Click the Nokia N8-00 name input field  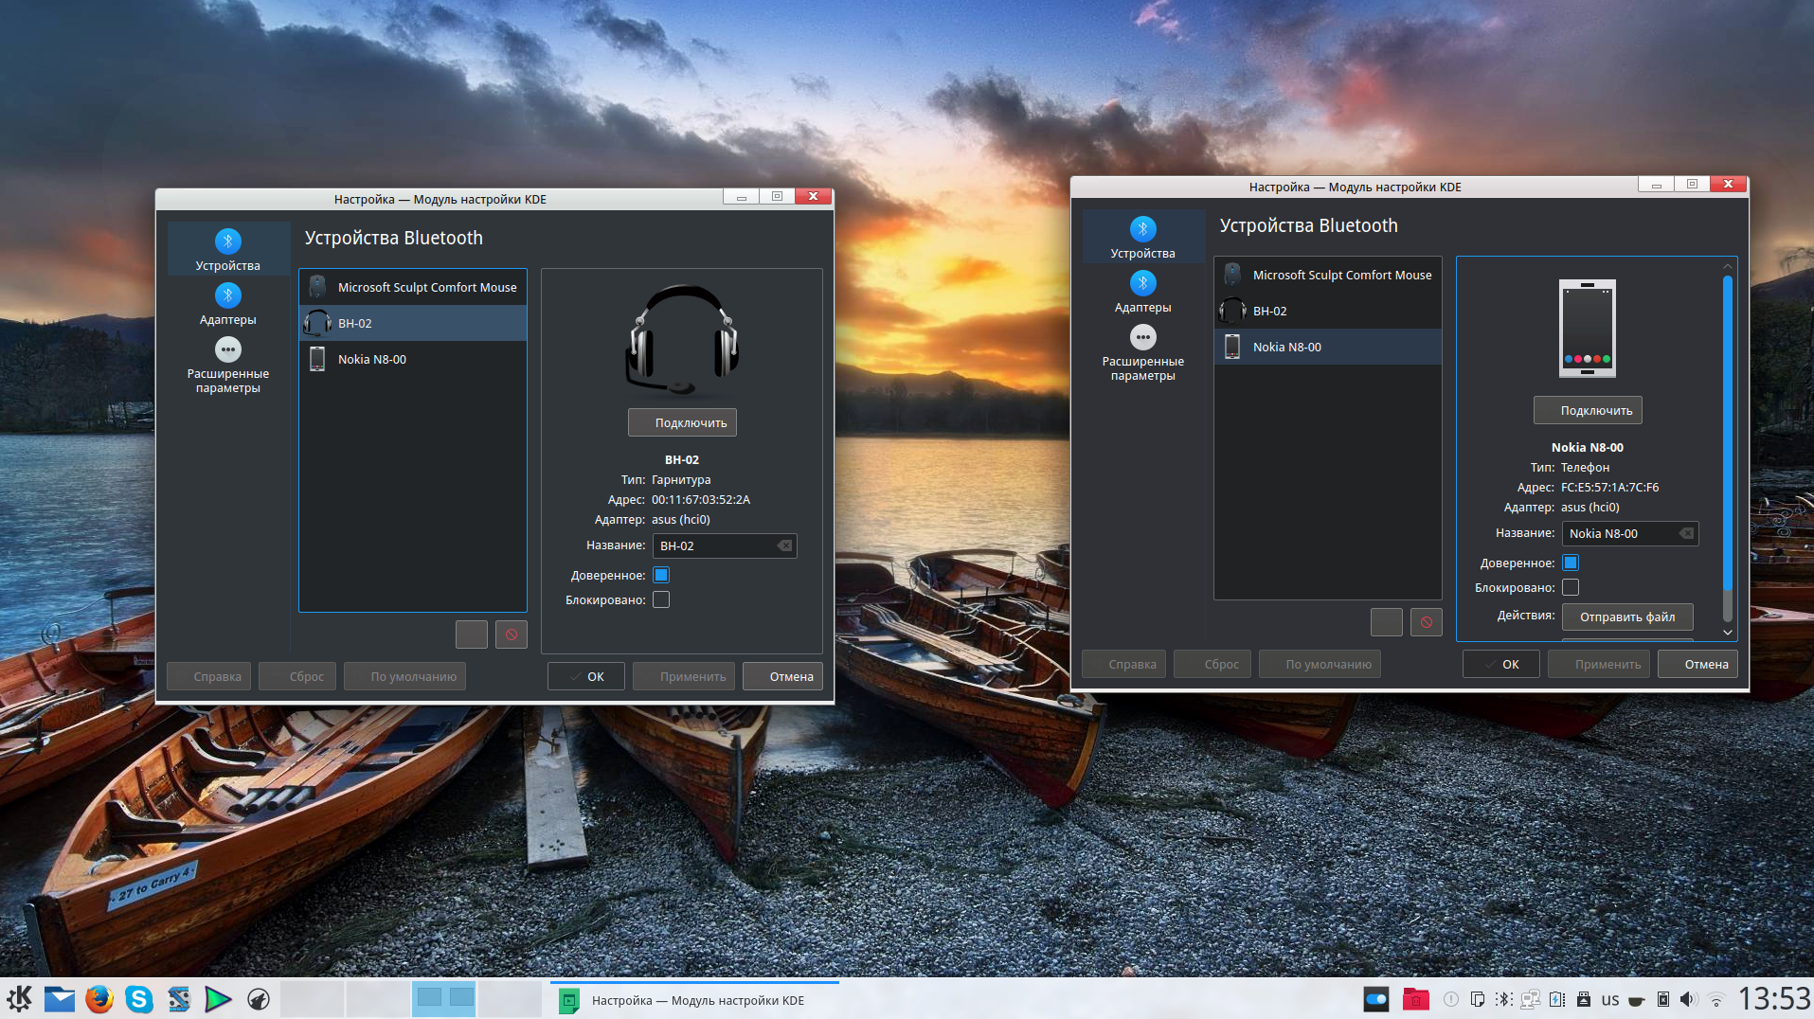click(x=1620, y=533)
